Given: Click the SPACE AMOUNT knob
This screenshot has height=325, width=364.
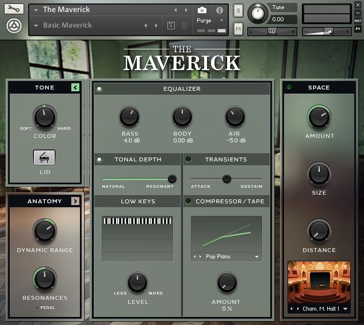Looking at the screenshot, I should pyautogui.click(x=319, y=117).
